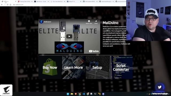
Task: Click the lock icon by malduino.com
Action: [14, 5]
